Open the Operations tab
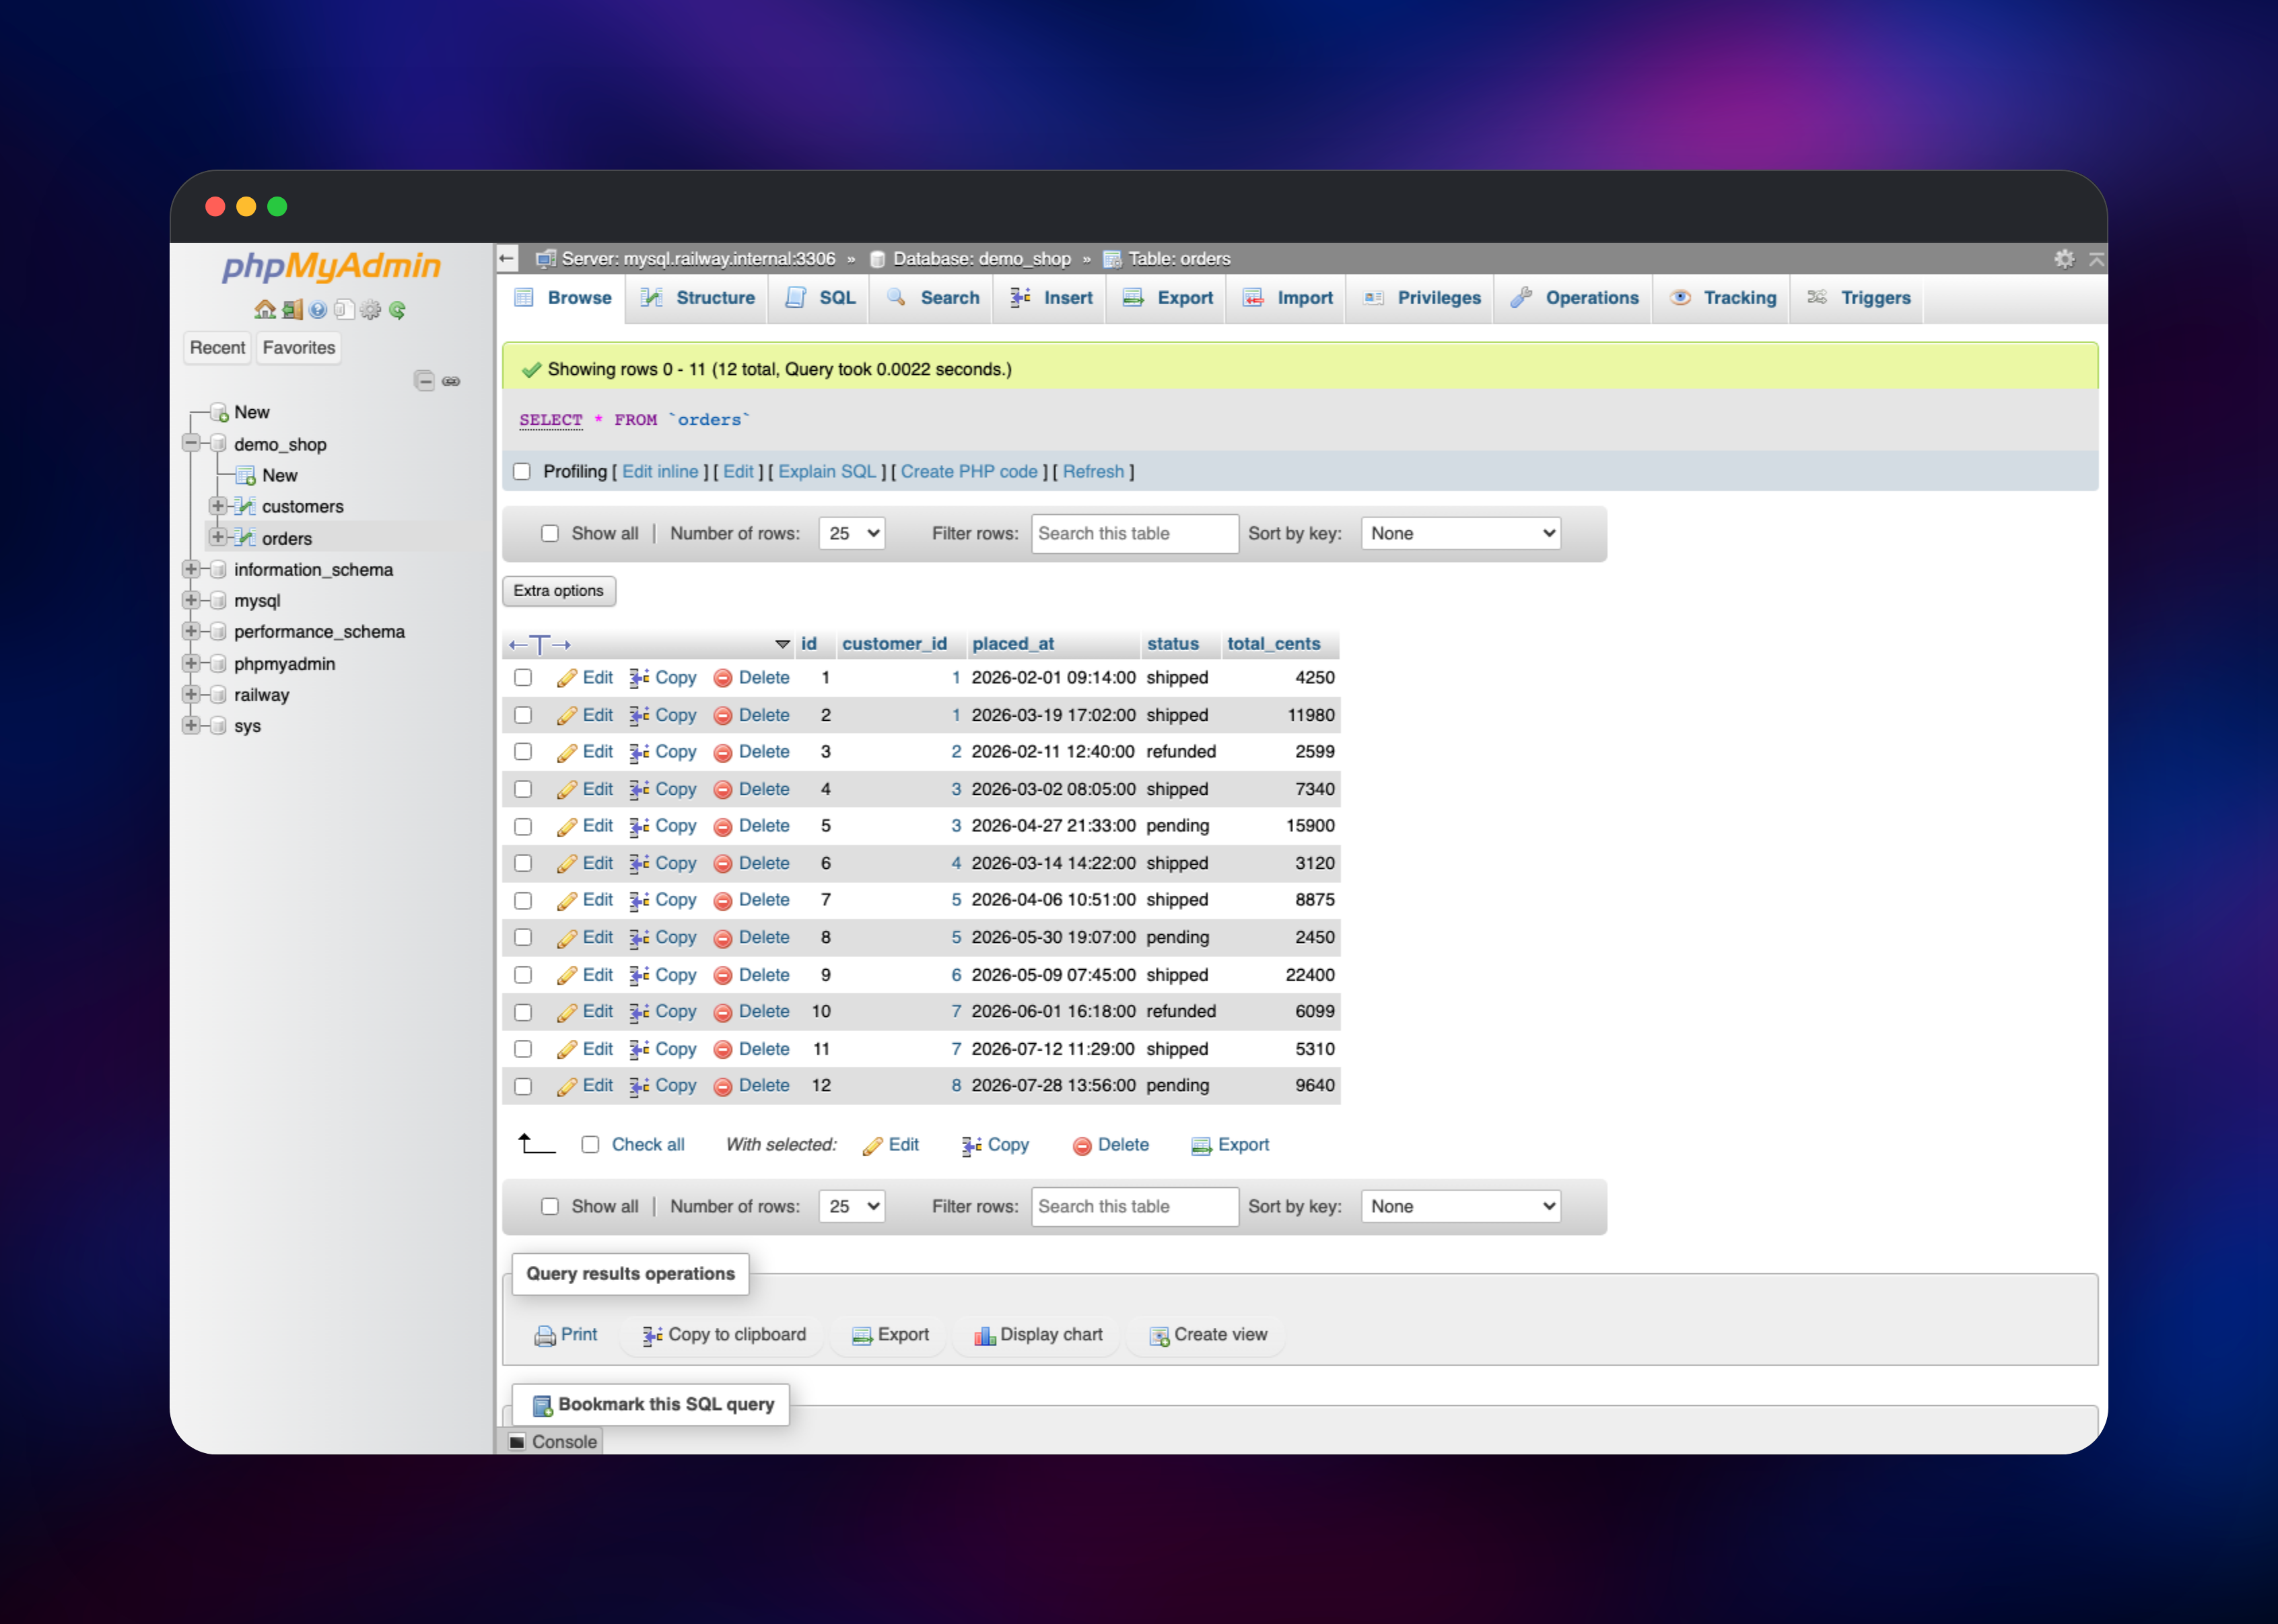 (1574, 298)
